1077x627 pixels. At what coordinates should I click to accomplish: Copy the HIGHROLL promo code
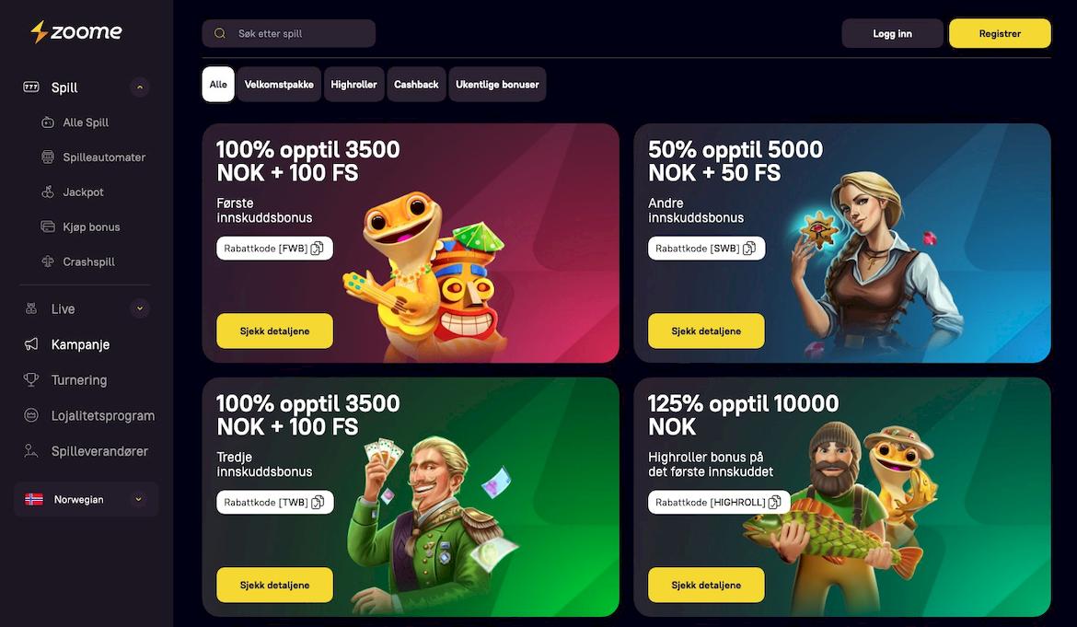click(775, 502)
